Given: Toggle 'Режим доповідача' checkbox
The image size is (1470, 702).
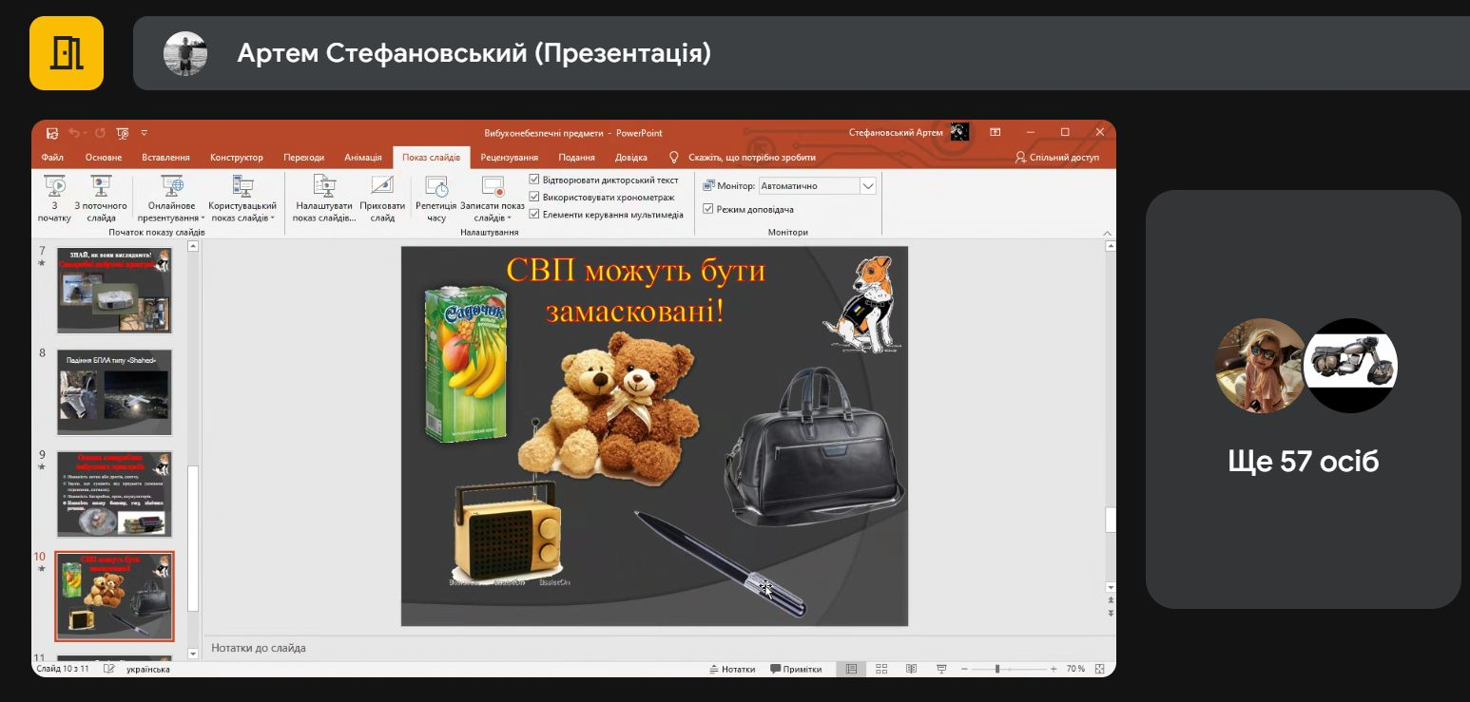Looking at the screenshot, I should click(x=707, y=209).
